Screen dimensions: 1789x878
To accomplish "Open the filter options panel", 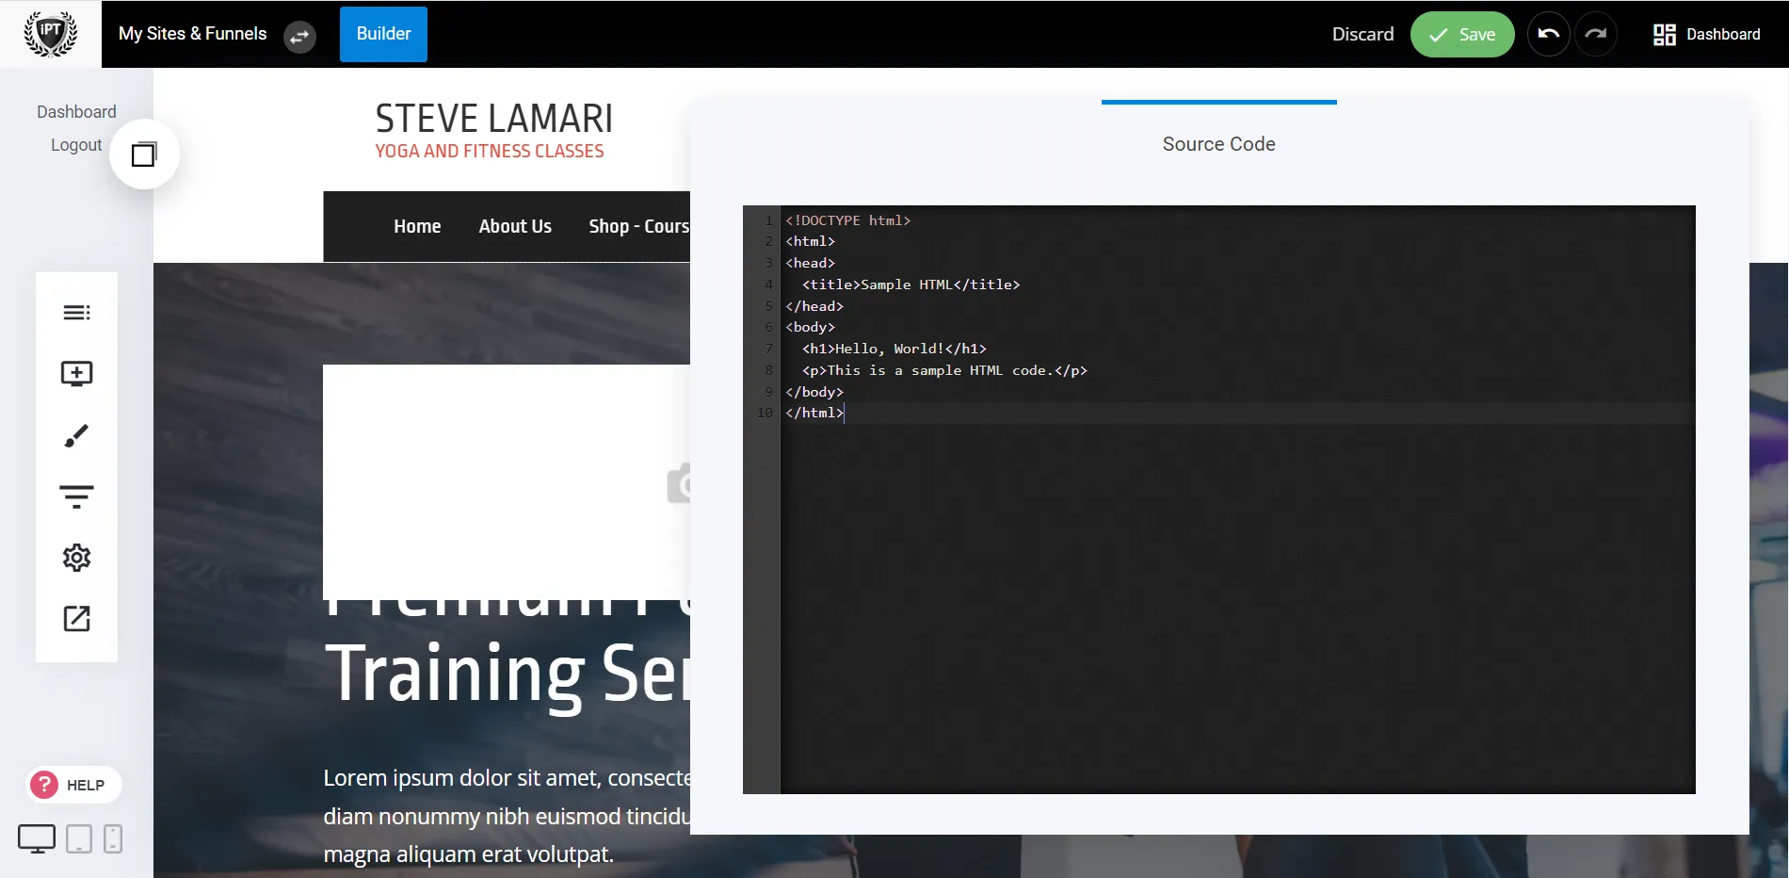I will tap(76, 496).
